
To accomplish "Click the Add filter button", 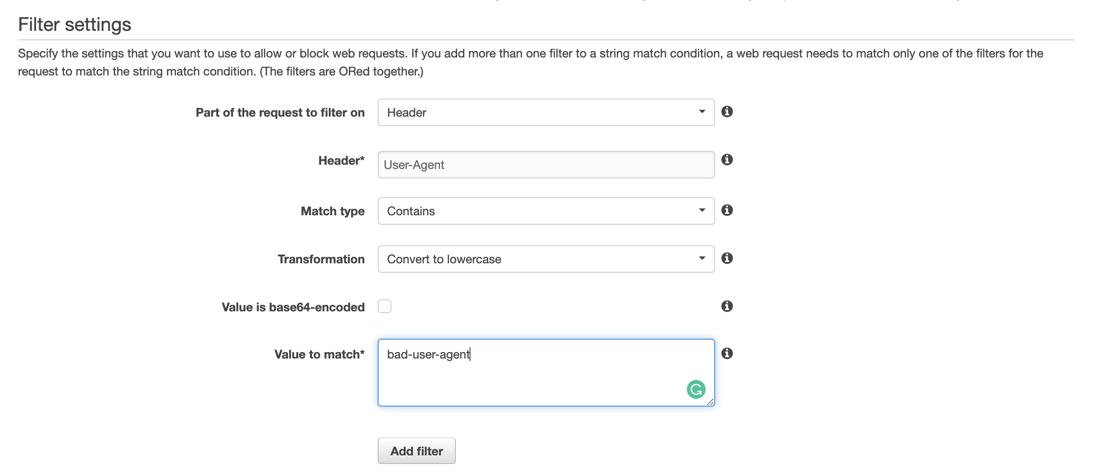I will pos(416,451).
